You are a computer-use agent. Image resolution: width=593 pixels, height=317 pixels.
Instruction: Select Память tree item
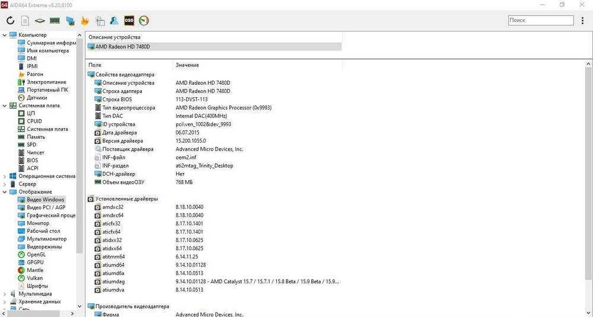(x=31, y=137)
